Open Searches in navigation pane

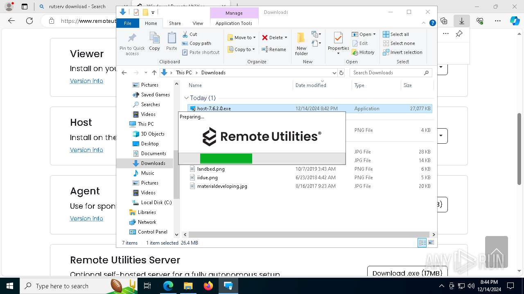point(150,105)
